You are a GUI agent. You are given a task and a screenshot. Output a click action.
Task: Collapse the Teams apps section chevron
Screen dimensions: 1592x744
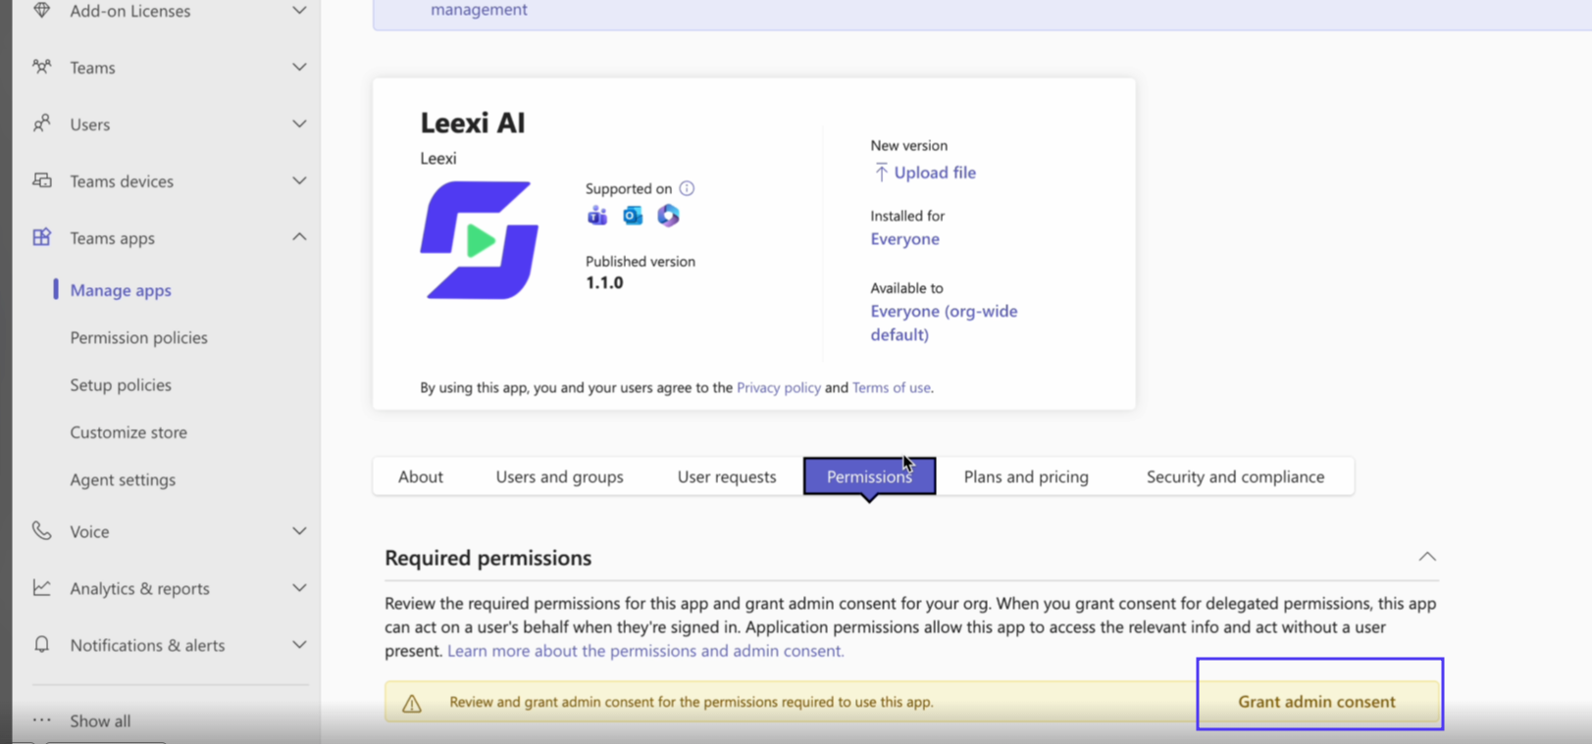(299, 237)
